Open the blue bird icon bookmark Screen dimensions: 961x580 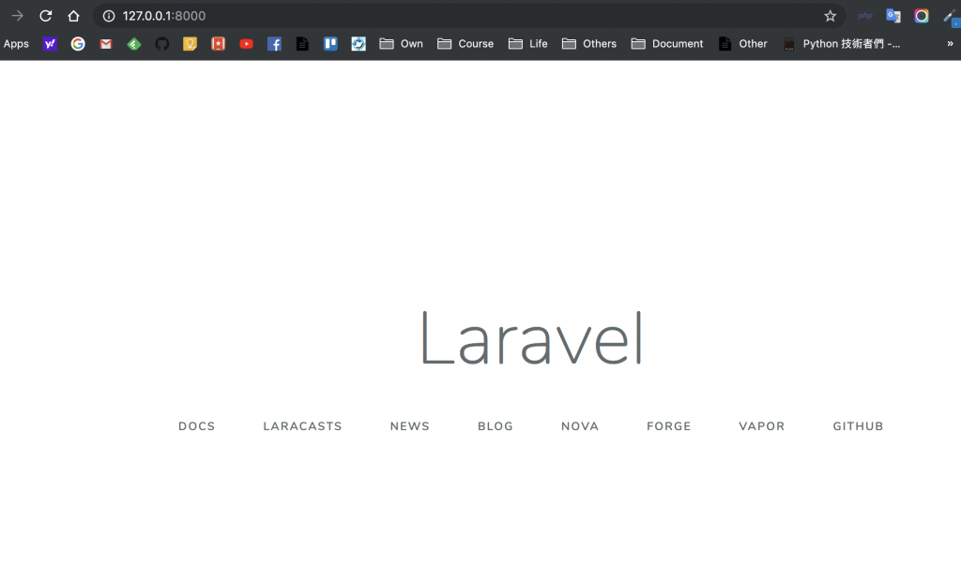(358, 43)
